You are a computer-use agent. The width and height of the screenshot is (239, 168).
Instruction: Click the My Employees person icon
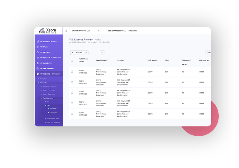[38, 63]
